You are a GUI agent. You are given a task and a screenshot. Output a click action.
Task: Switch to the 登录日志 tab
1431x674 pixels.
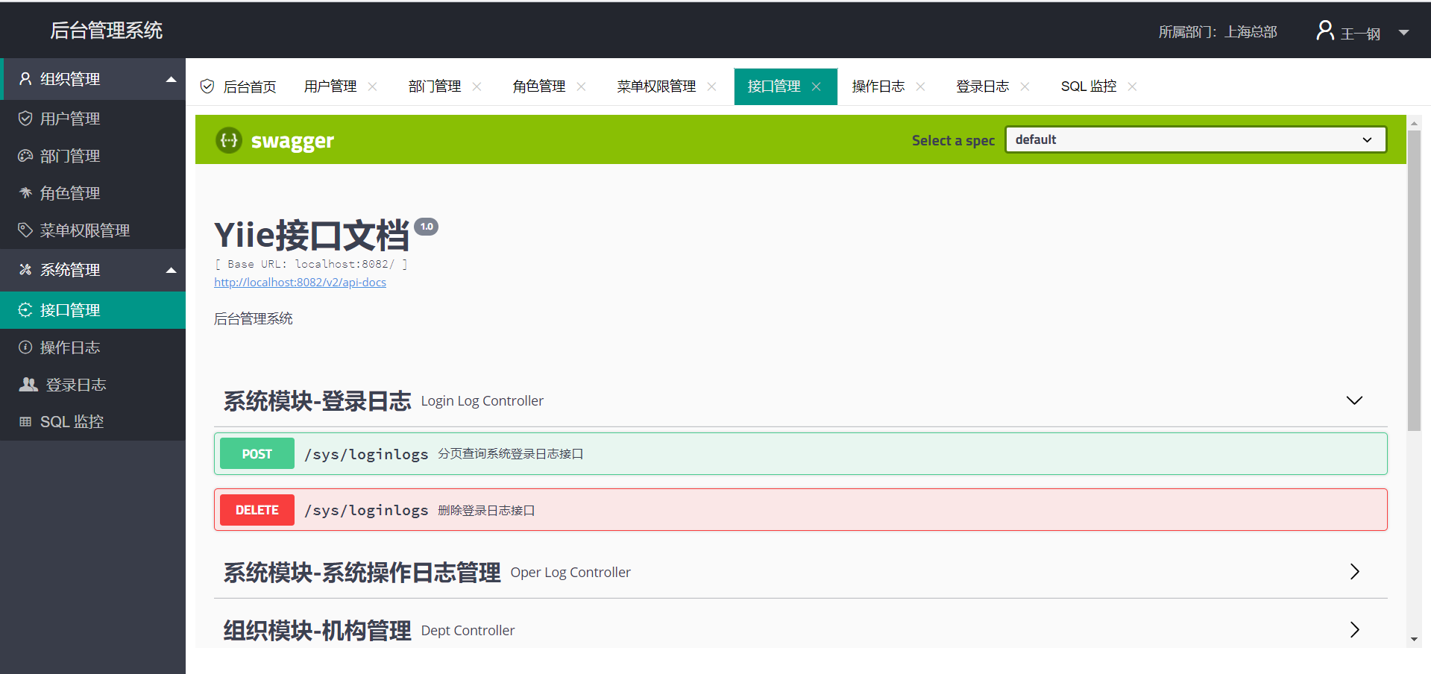pyautogui.click(x=983, y=86)
